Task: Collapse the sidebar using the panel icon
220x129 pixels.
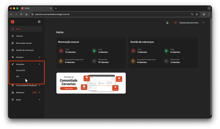Action: tap(39, 22)
